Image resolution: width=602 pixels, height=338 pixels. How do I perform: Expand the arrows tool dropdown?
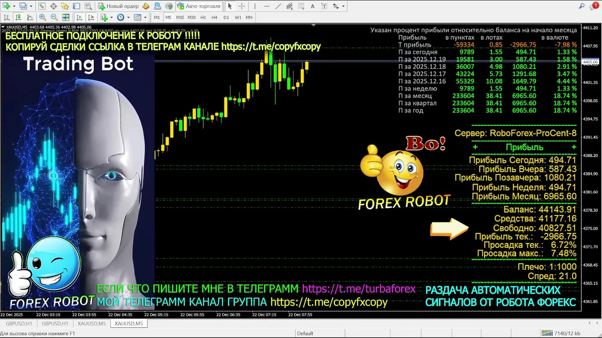pos(343,6)
